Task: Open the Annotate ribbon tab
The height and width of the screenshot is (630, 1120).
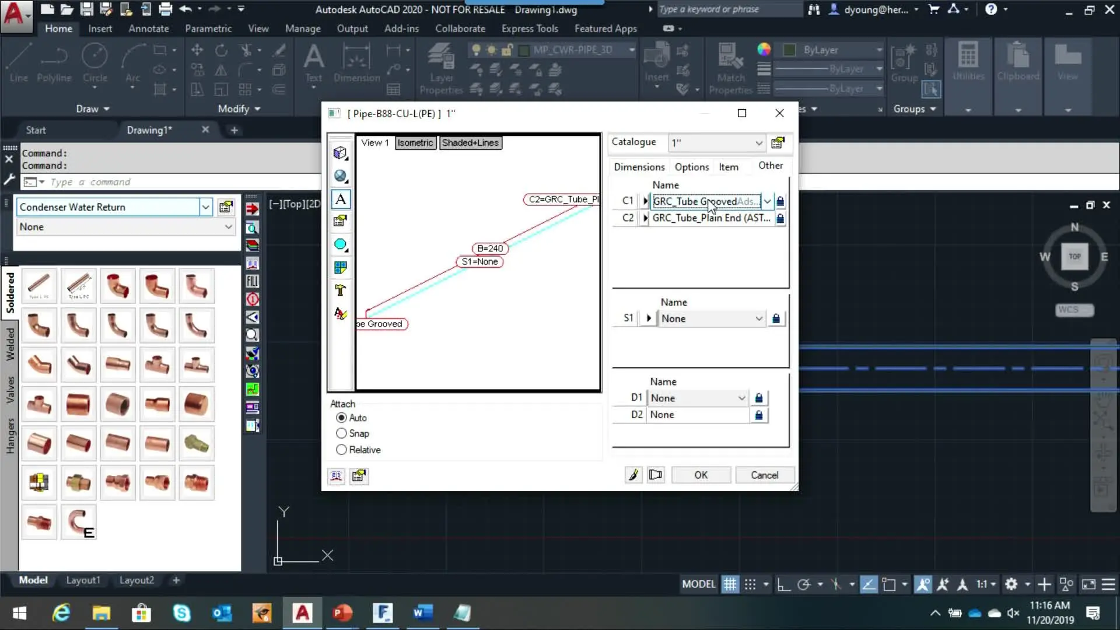Action: (149, 29)
